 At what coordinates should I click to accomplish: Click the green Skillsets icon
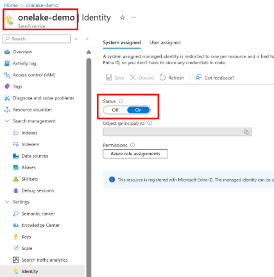coord(15,179)
